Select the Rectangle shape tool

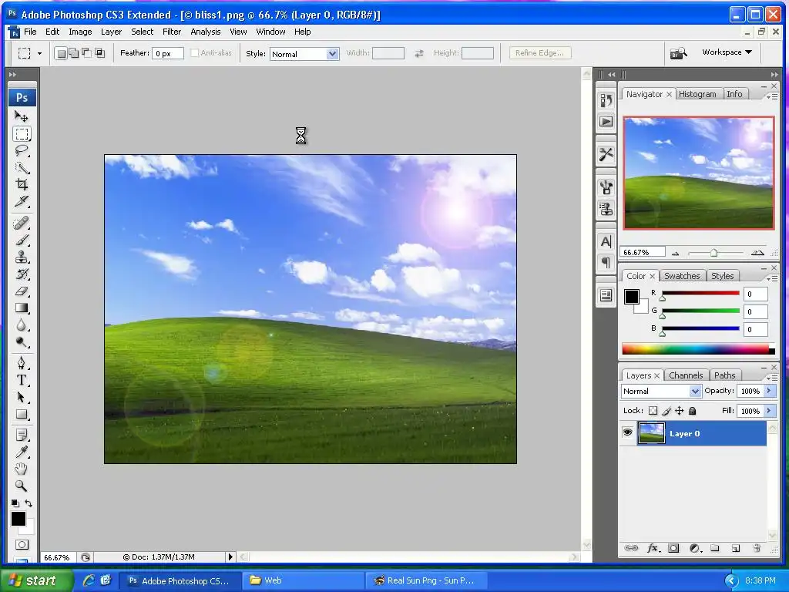point(21,414)
